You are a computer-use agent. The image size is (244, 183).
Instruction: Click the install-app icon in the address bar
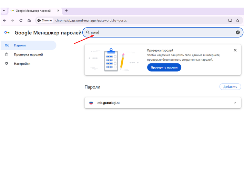coord(230,20)
